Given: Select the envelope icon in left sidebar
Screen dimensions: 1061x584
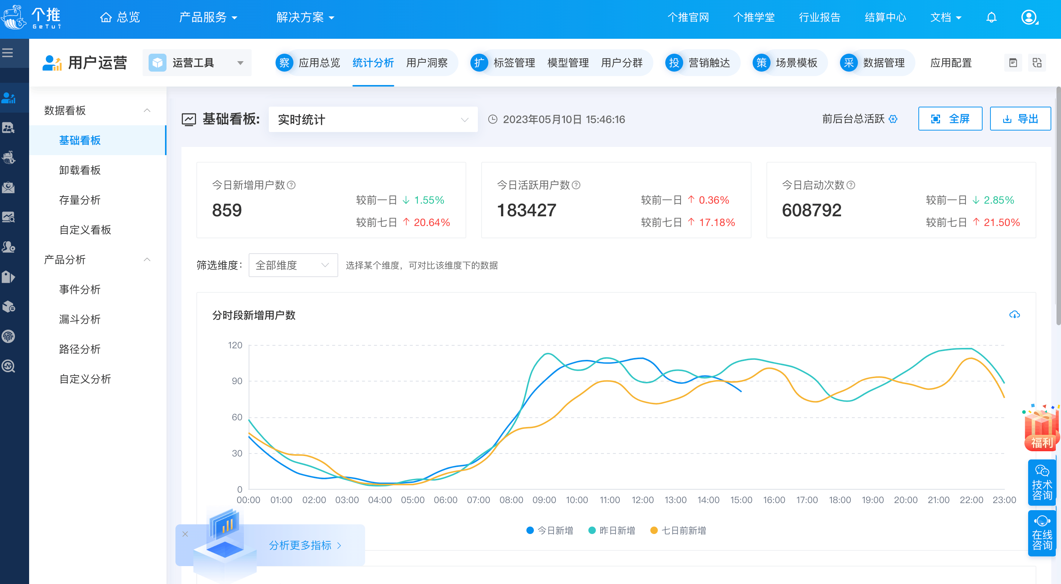Looking at the screenshot, I should coord(9,188).
